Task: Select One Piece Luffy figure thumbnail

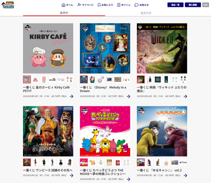Action: pyautogui.click(x=35, y=162)
